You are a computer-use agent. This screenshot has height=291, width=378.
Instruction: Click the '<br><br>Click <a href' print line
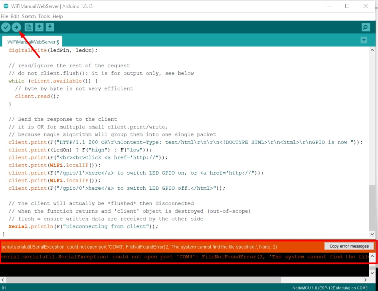pos(88,157)
